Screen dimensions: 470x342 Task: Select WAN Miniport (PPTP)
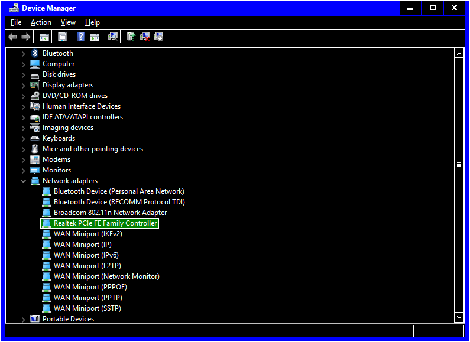click(88, 298)
